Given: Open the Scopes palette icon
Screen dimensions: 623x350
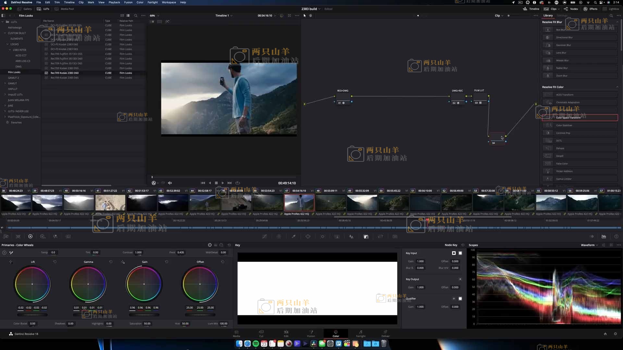Looking at the screenshot, I should tap(604, 237).
